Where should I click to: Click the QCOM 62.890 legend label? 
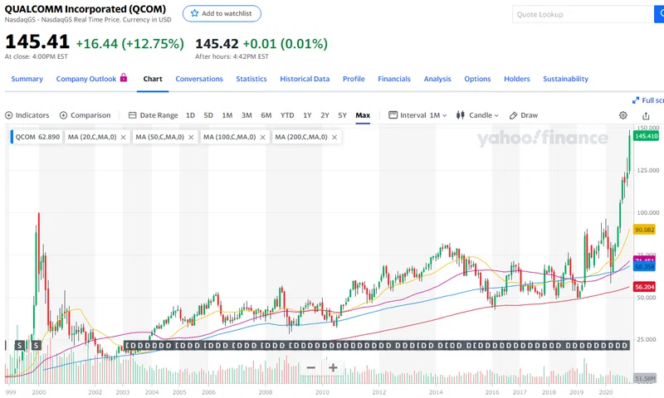37,137
